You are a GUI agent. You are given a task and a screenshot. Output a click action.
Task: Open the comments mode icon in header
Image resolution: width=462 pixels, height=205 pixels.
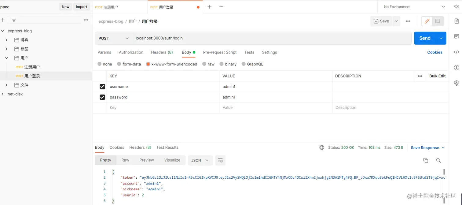pos(438,21)
